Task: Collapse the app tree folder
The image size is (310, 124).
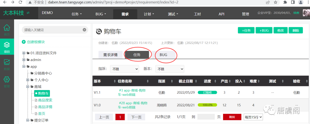Action: click(x=24, y=66)
